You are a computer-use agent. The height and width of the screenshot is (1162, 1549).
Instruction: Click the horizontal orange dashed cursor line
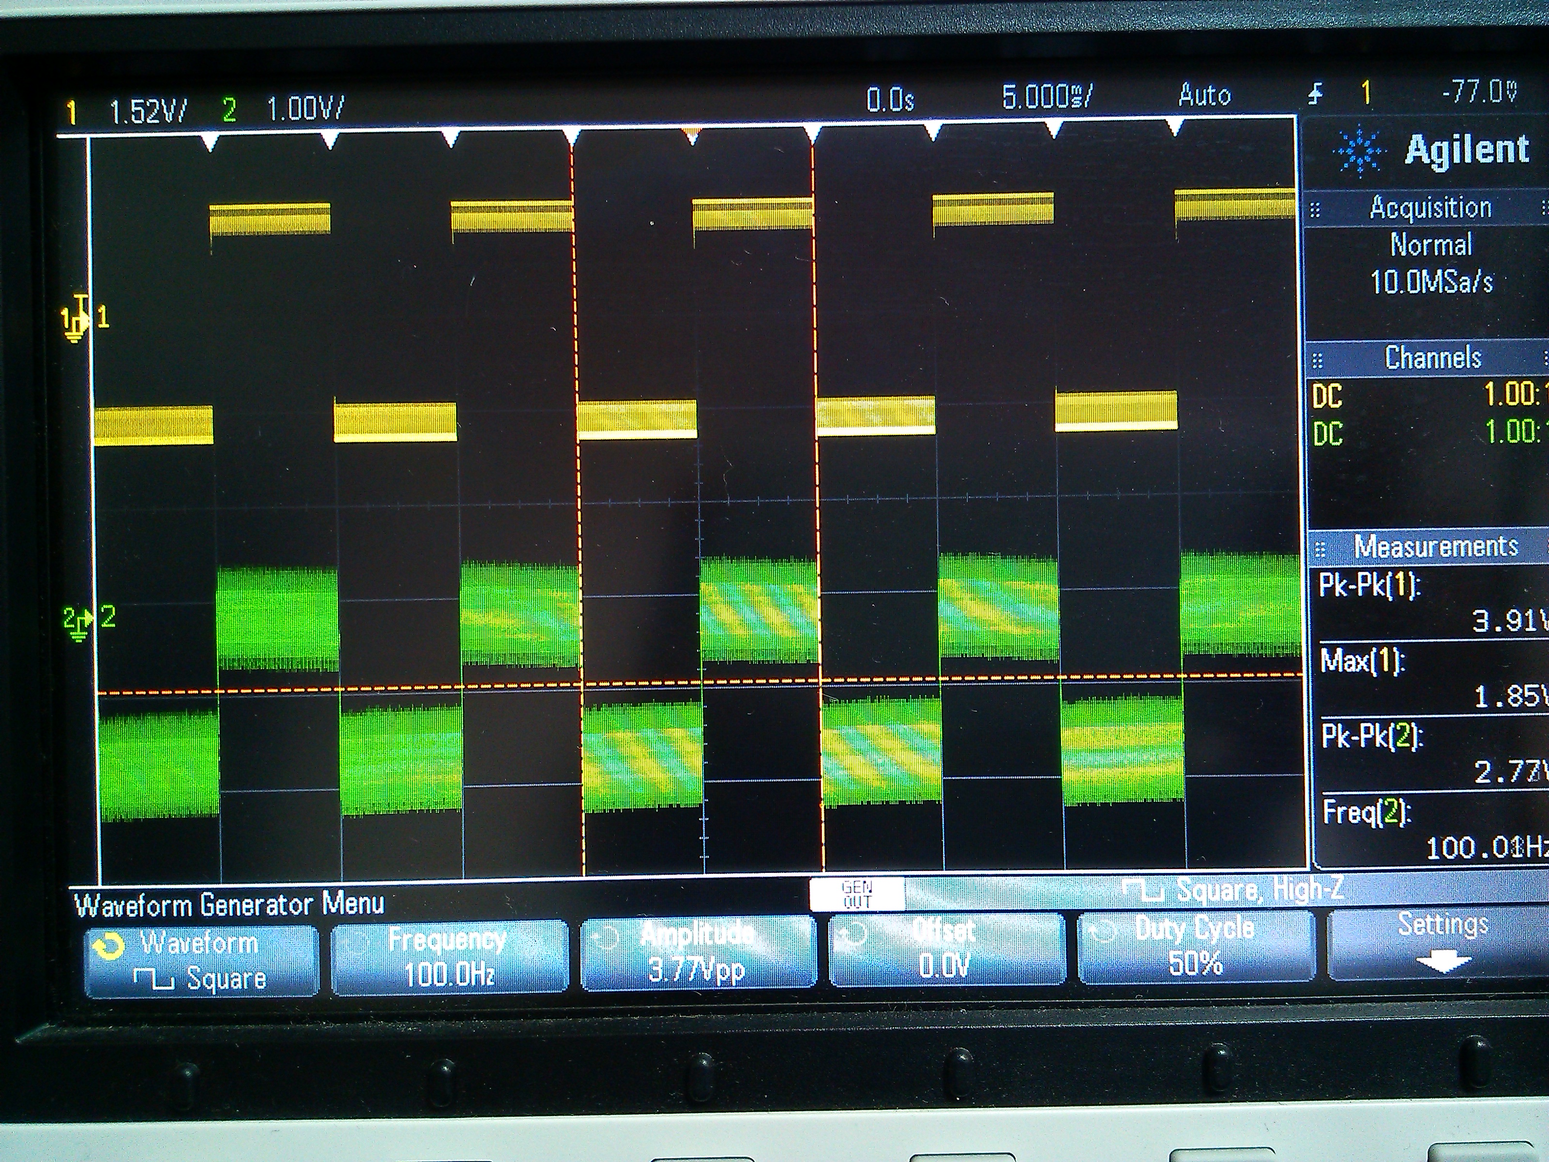[700, 684]
